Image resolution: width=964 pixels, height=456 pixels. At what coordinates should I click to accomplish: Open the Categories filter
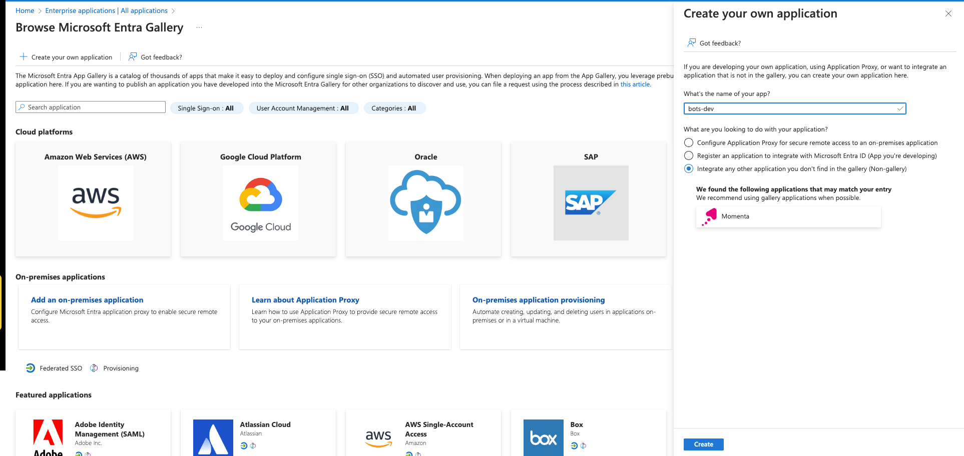pos(394,108)
